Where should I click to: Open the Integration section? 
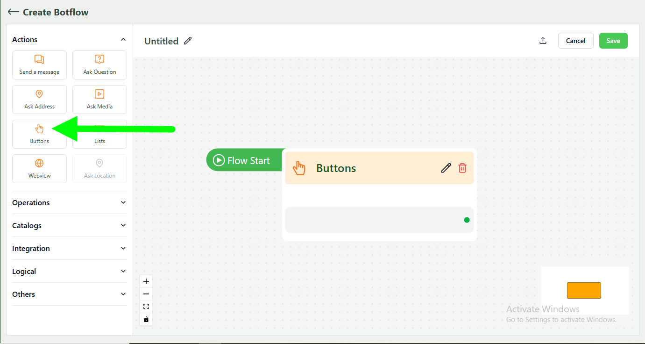[x=69, y=248]
